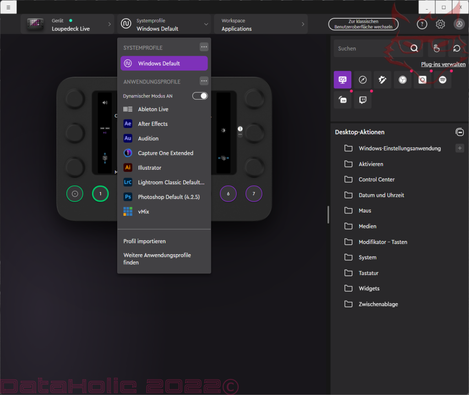
Task: Select the custom actions gear-pencil icon
Action: tap(382, 80)
